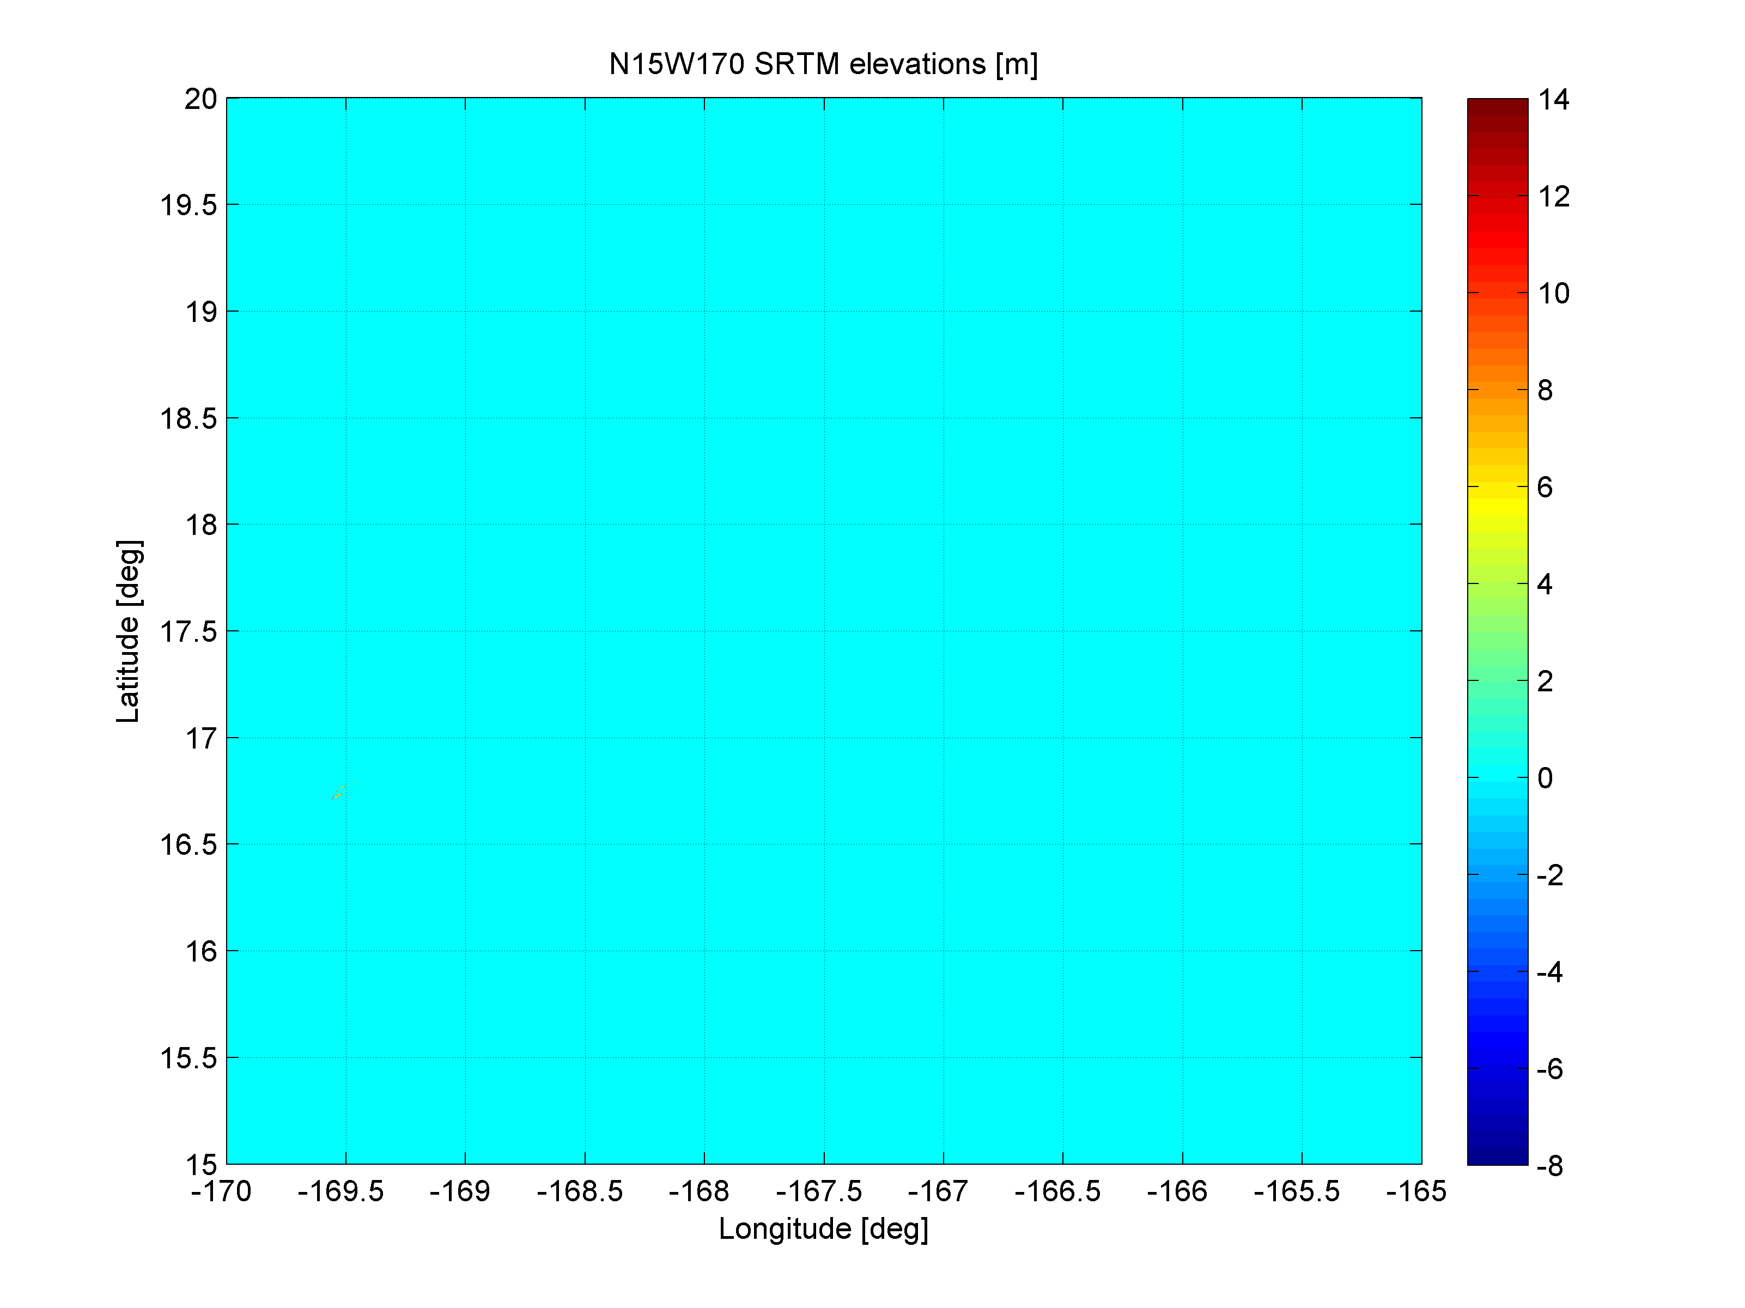This screenshot has height=1308, width=1745.
Task: Click the x-axis tick label -167.5
Action: click(819, 1191)
